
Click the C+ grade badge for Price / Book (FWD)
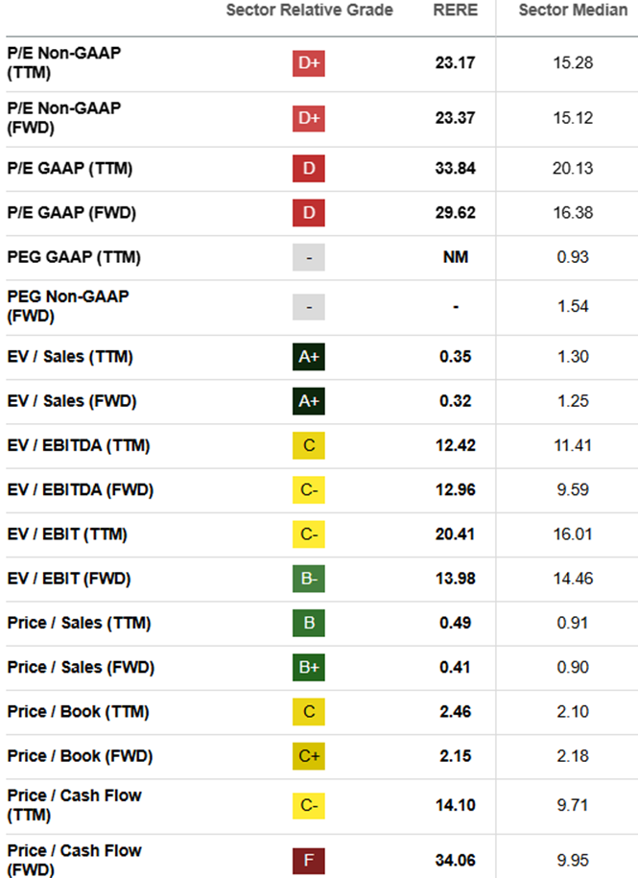click(x=308, y=756)
